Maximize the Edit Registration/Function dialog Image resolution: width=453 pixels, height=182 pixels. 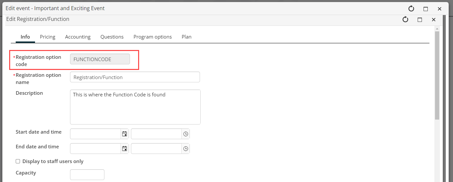420,20
